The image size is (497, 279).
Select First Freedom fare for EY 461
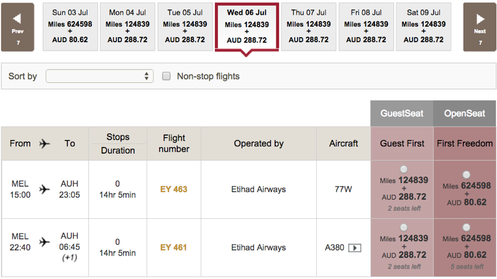point(467,228)
